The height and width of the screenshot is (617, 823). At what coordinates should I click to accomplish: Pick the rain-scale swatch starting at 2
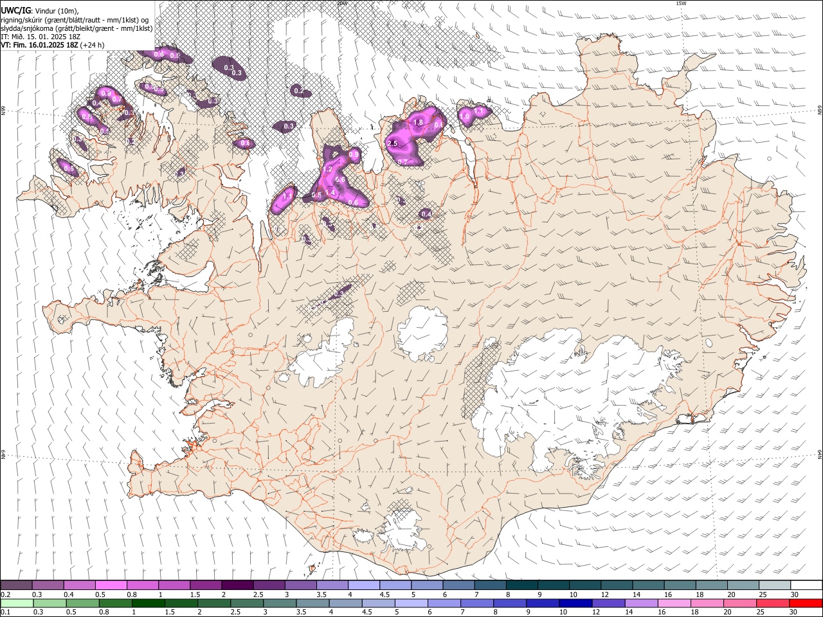214,603
